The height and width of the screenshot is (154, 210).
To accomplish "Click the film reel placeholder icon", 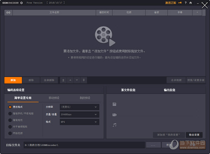I will click(x=105, y=36).
